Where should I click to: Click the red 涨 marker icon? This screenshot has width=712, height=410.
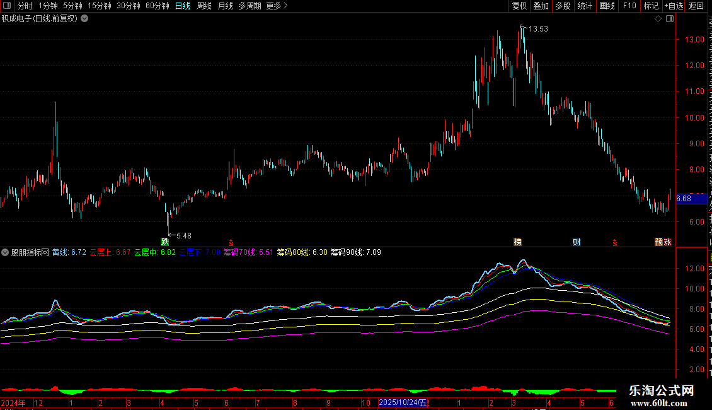tap(667, 242)
